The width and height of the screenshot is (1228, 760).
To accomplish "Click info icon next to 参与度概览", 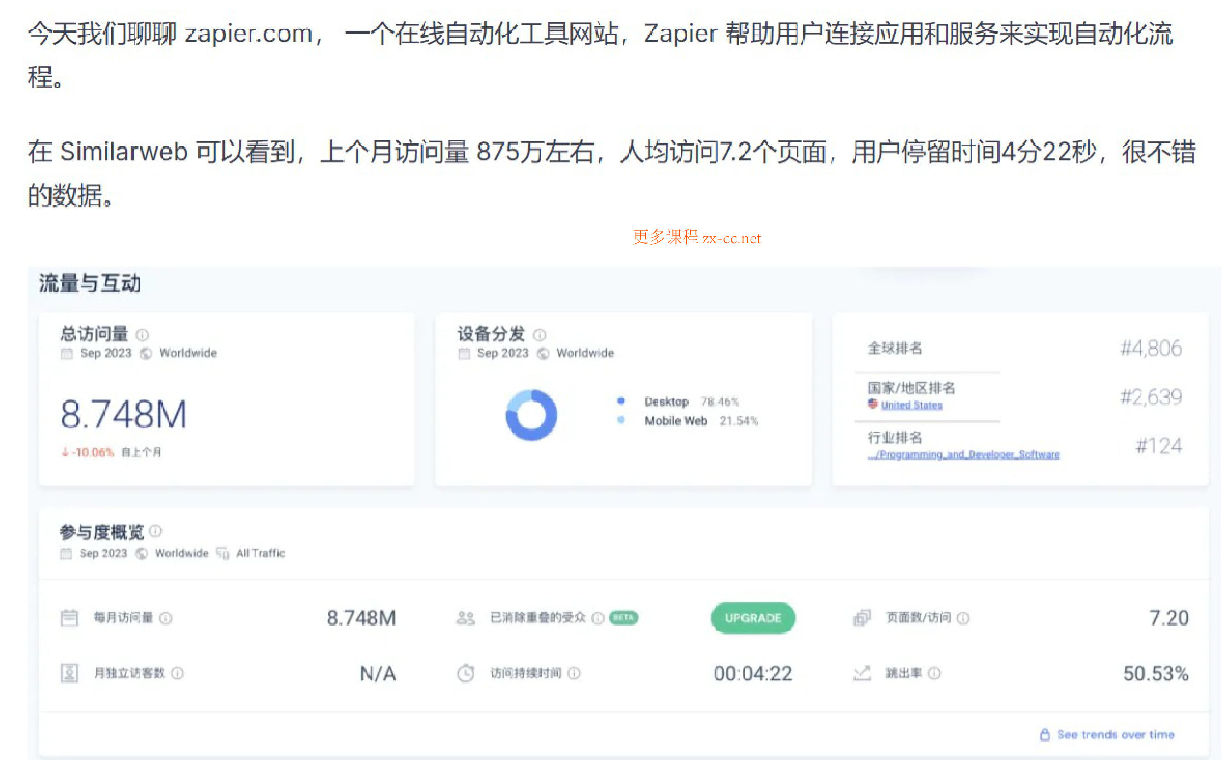I will [156, 531].
